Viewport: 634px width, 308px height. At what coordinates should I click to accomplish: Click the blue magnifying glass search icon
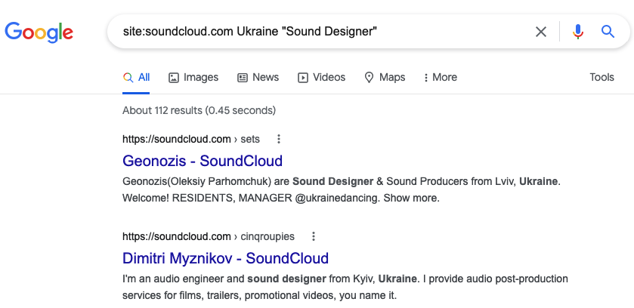[608, 32]
